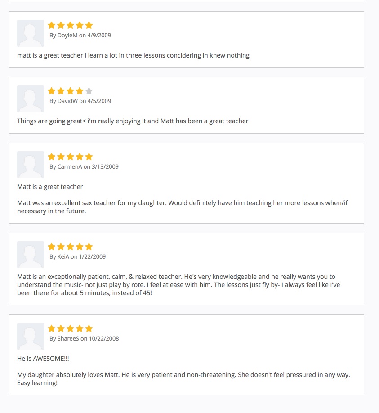Click the star rating on ShareeS's review

pos(70,328)
